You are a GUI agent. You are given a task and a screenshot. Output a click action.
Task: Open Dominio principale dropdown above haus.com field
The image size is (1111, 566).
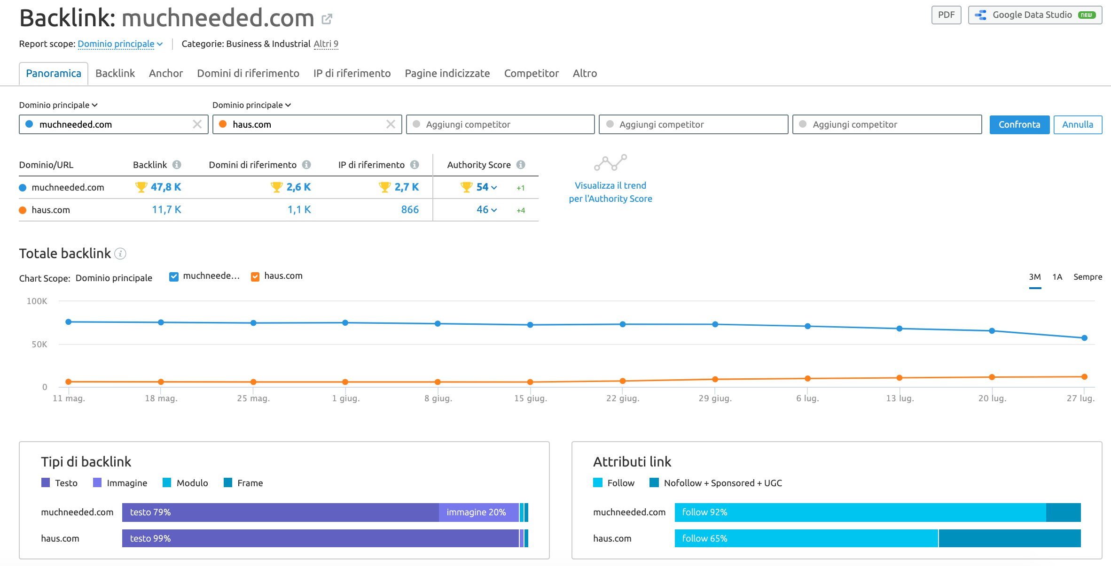click(252, 105)
